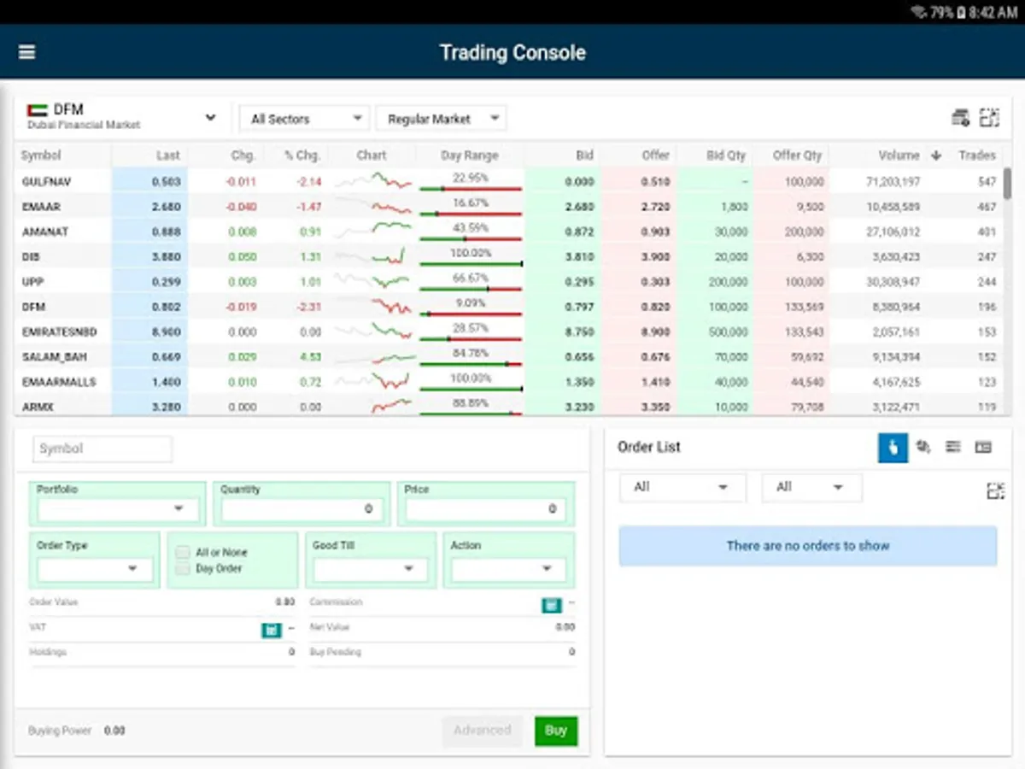
Task: Open the DFM market selector dropdown
Action: click(x=121, y=117)
